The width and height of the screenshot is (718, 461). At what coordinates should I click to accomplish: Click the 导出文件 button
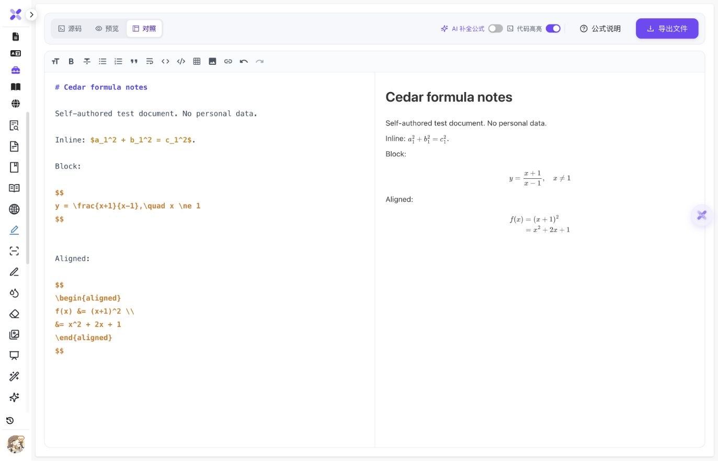click(667, 29)
